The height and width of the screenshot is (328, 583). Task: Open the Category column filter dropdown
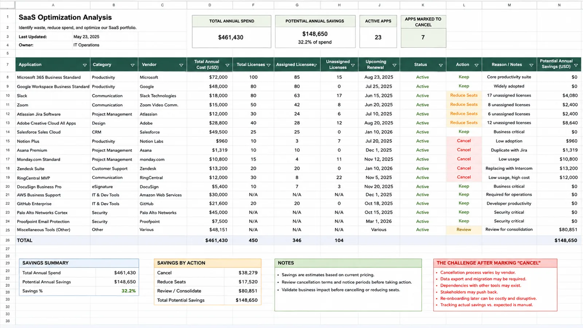pyautogui.click(x=133, y=65)
